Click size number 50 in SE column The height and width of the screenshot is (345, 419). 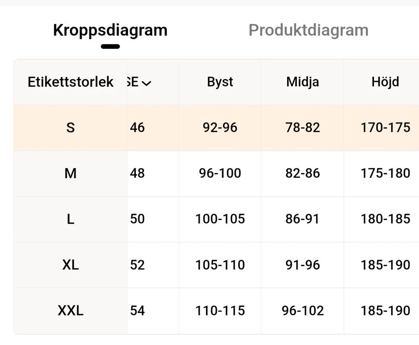137,219
